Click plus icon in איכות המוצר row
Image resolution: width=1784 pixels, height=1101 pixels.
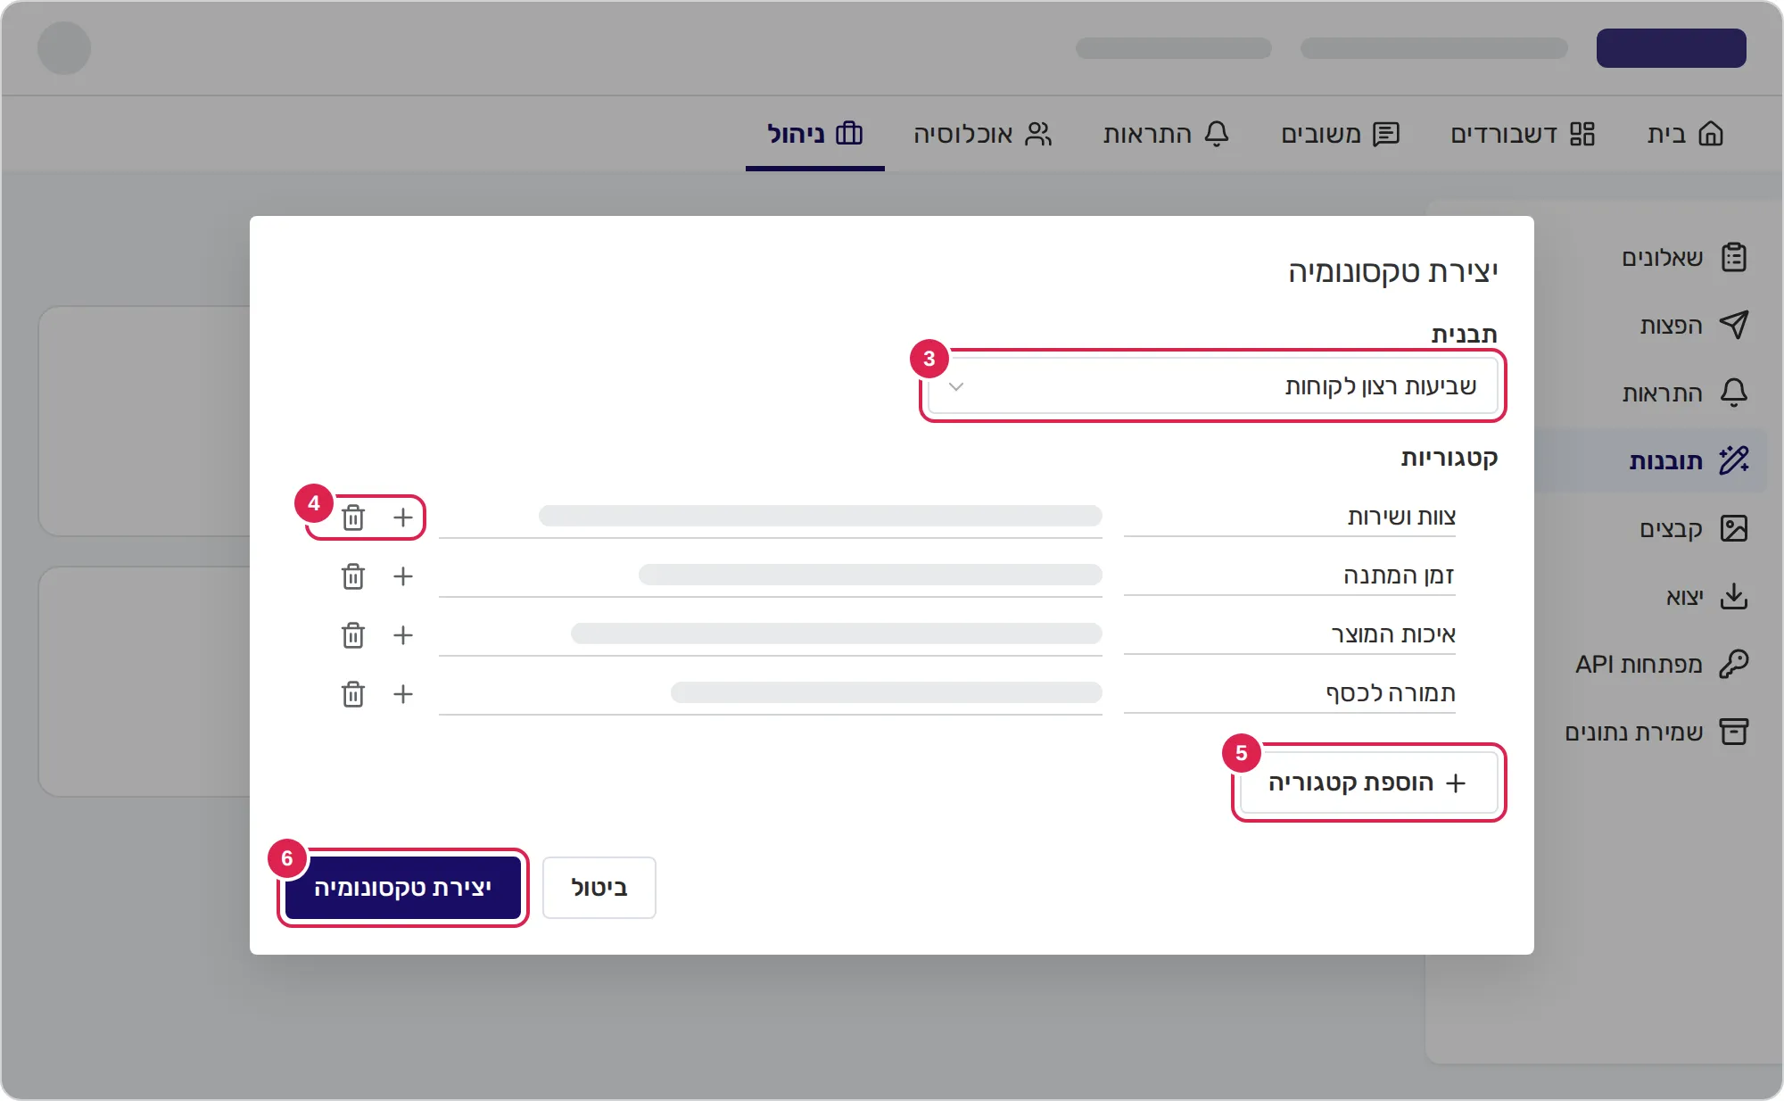403,635
